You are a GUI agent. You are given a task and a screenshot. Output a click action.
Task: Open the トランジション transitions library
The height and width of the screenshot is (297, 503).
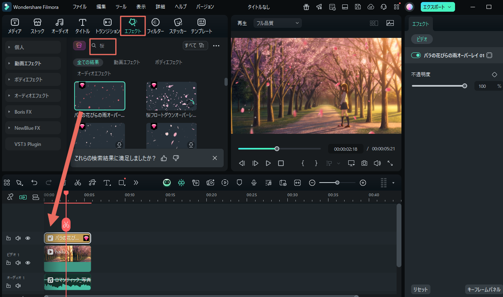point(108,26)
